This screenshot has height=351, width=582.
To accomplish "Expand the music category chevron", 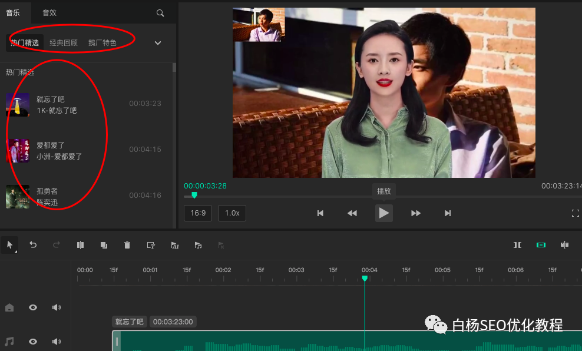I will tap(157, 43).
